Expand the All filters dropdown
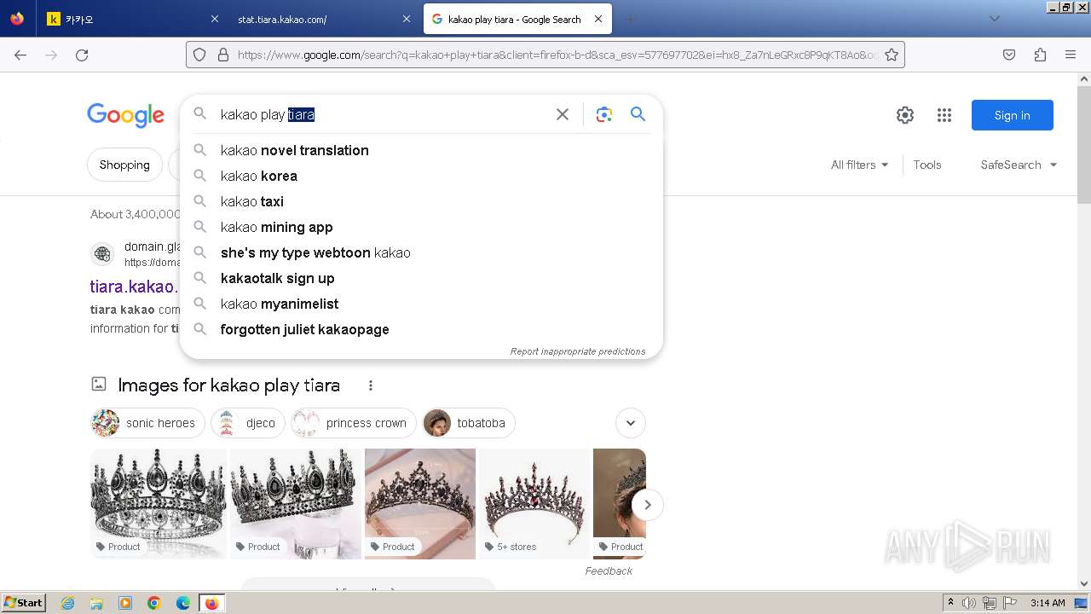This screenshot has height=614, width=1091. (860, 165)
